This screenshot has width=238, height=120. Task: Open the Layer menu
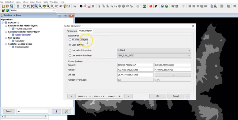coord(19,2)
